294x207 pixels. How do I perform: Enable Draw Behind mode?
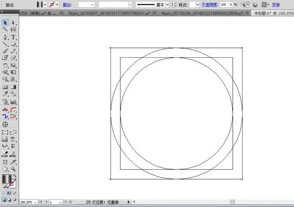[x=9, y=200]
